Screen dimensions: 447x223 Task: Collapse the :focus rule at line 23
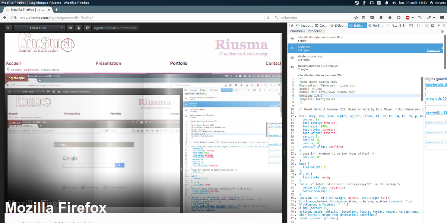297,153
